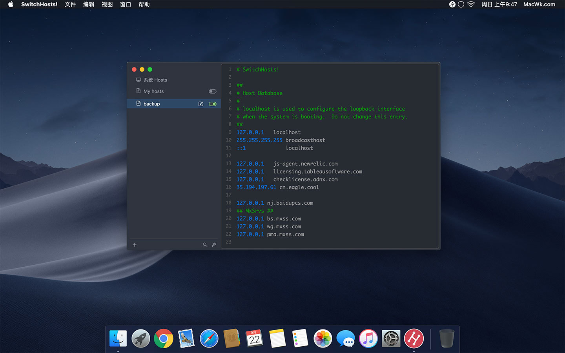This screenshot has height=353, width=565.
Task: Open search with the magnifier icon
Action: (x=205, y=245)
